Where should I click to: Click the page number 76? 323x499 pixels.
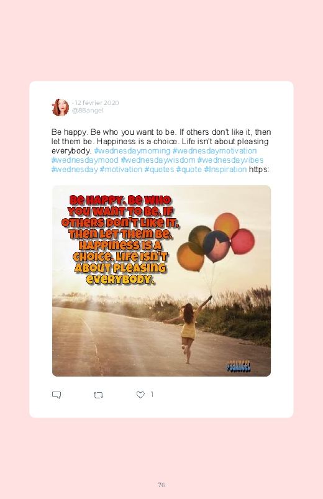coord(161,485)
